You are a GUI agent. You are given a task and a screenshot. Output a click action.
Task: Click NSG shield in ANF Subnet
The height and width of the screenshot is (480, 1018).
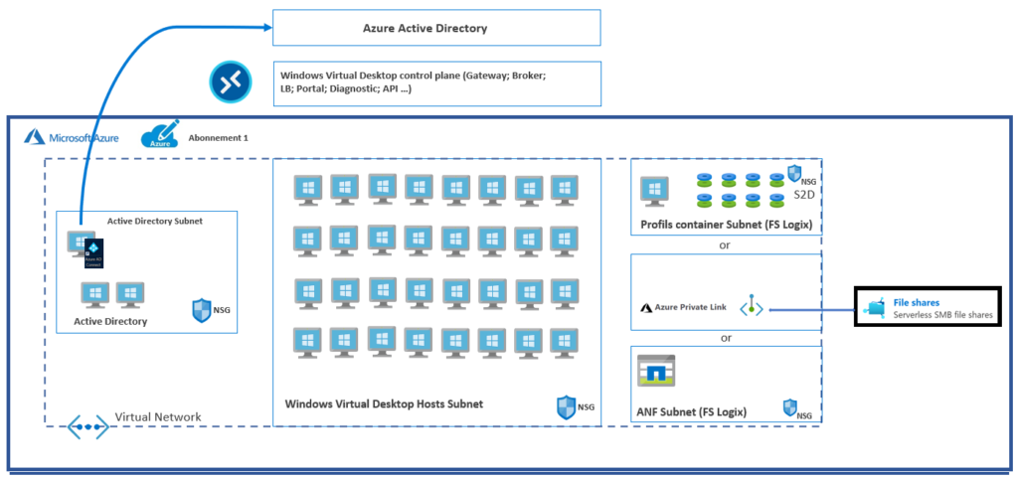coord(790,408)
